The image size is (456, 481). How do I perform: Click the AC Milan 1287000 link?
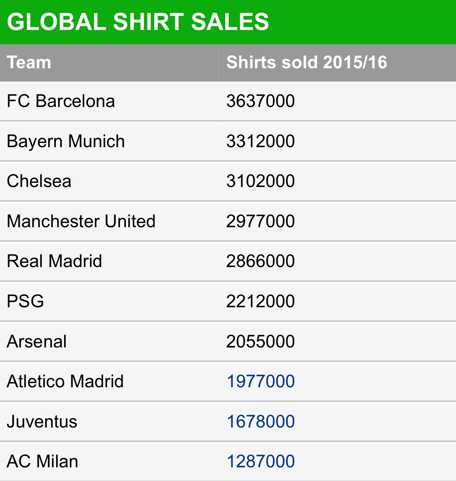tap(260, 461)
